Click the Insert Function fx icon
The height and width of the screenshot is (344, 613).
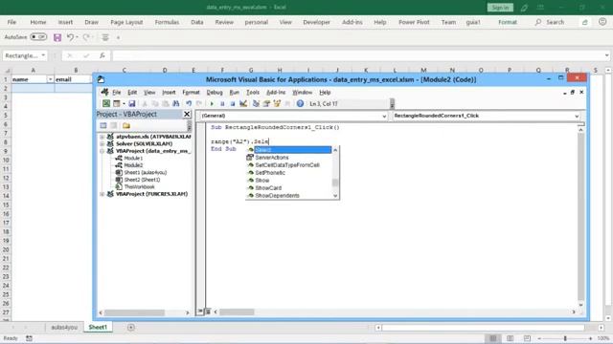[102, 55]
